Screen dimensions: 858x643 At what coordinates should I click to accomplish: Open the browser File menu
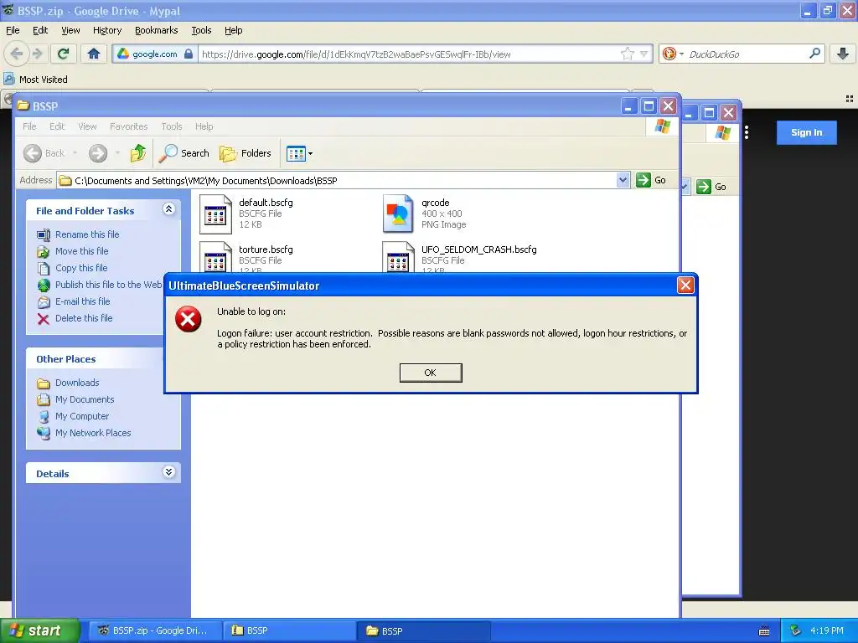click(13, 30)
